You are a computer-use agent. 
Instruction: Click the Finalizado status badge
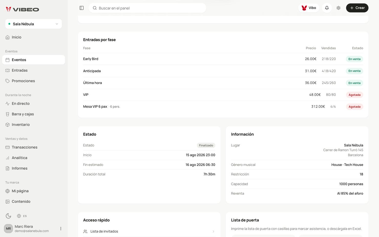coord(206,145)
